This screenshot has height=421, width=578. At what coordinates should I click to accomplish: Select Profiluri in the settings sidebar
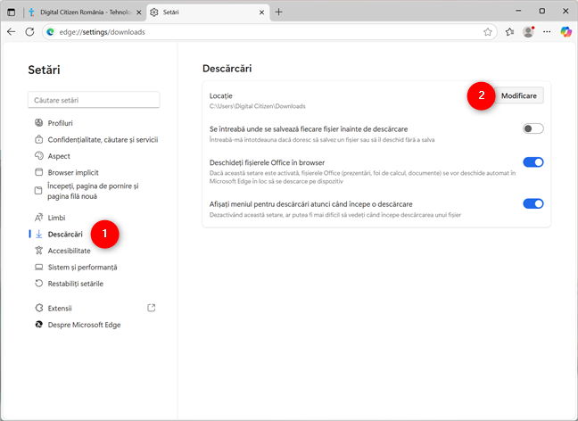(x=60, y=122)
